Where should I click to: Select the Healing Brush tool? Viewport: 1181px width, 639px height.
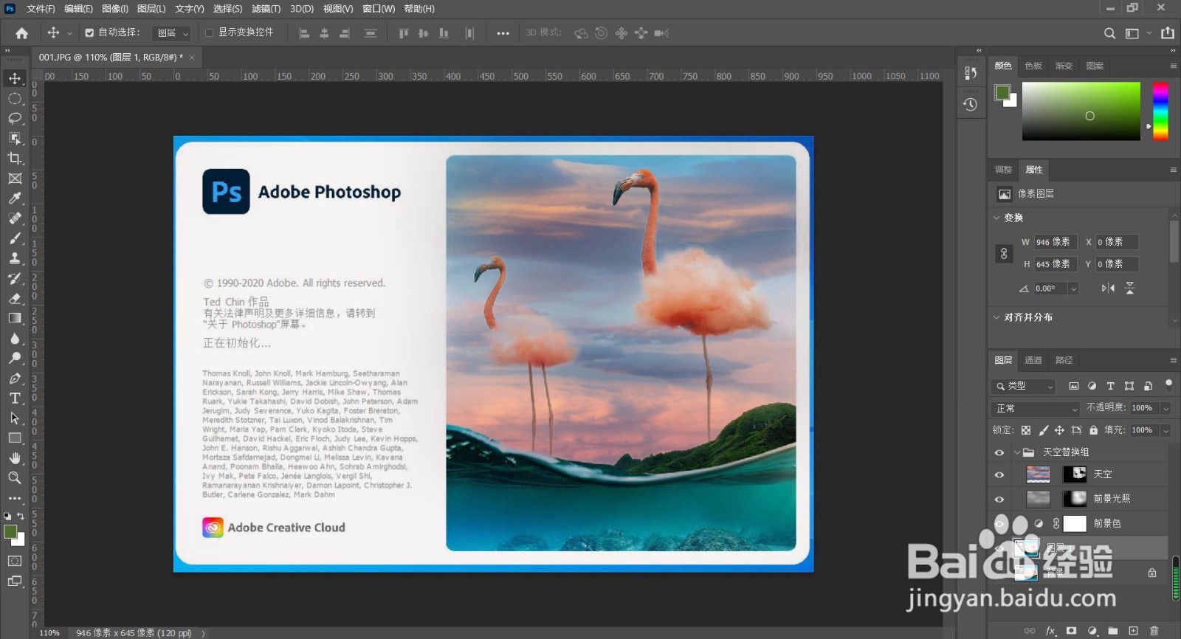(x=15, y=218)
